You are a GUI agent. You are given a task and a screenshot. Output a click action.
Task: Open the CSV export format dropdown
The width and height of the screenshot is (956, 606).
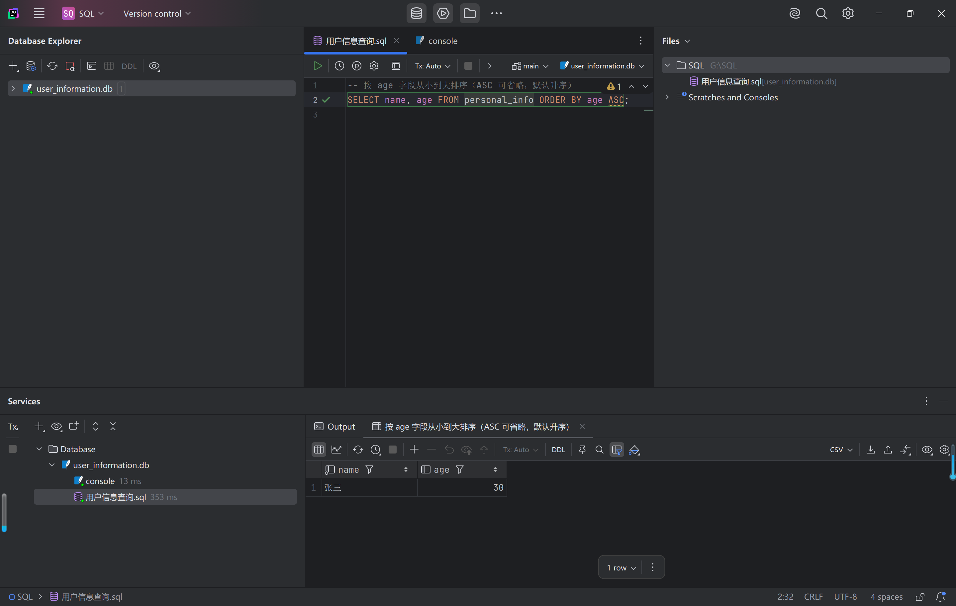point(841,450)
